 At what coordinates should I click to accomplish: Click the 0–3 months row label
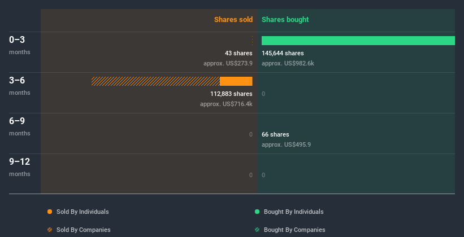[x=20, y=45]
